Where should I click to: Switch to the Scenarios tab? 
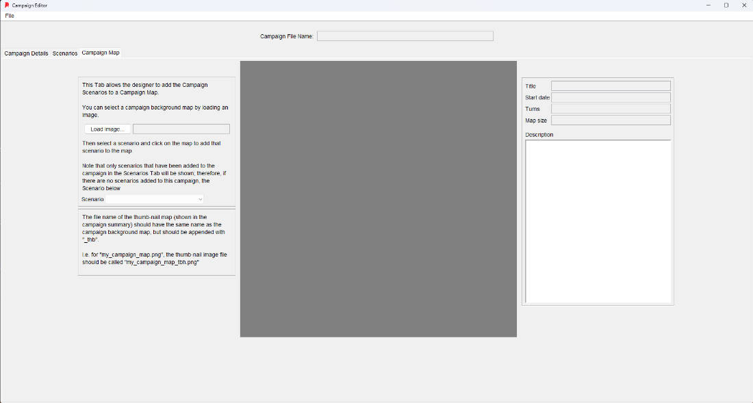pos(65,53)
